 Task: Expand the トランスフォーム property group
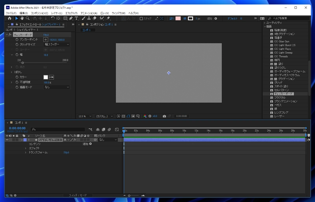tap(26, 152)
